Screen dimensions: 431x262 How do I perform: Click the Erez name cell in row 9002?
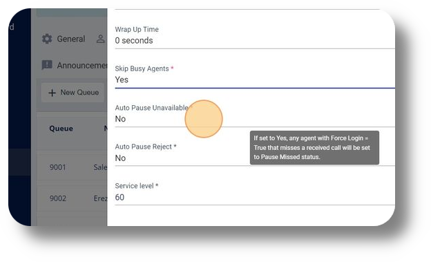tap(100, 198)
